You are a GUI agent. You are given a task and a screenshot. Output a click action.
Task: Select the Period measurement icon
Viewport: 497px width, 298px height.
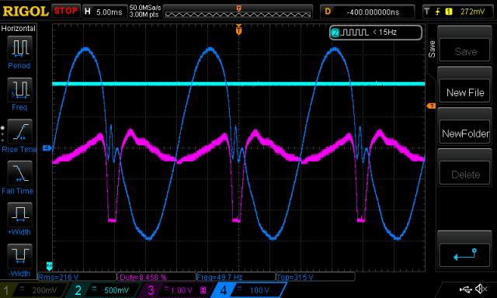[x=19, y=48]
